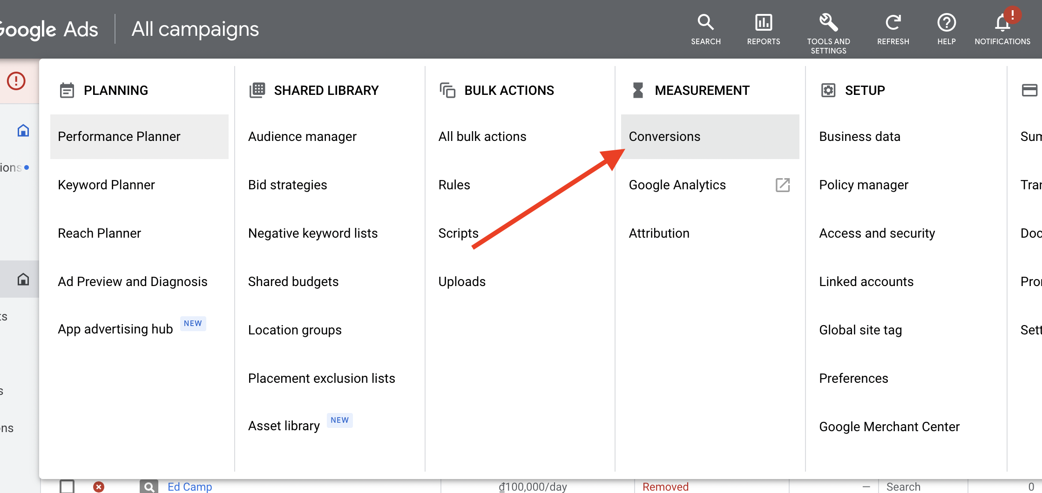Viewport: 1042px width, 493px height.
Task: Open Rules under Bulk Actions
Action: pos(454,185)
